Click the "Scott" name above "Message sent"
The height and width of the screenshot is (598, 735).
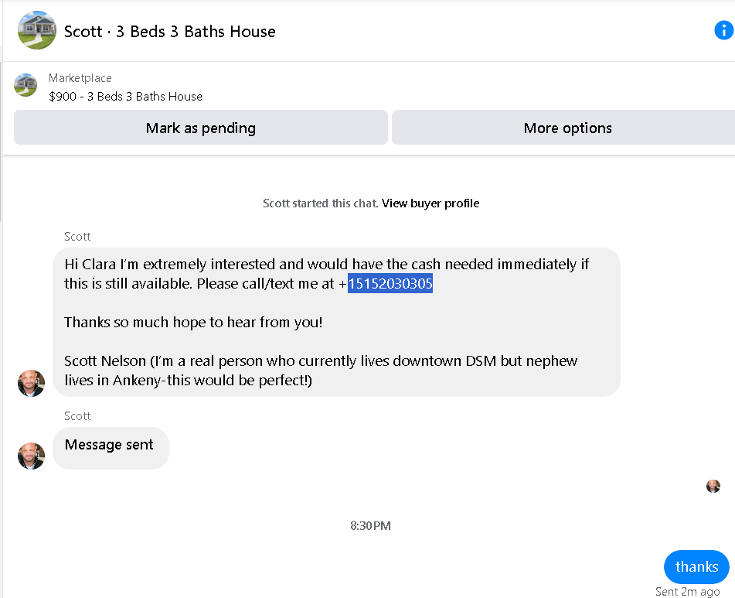pyautogui.click(x=77, y=416)
